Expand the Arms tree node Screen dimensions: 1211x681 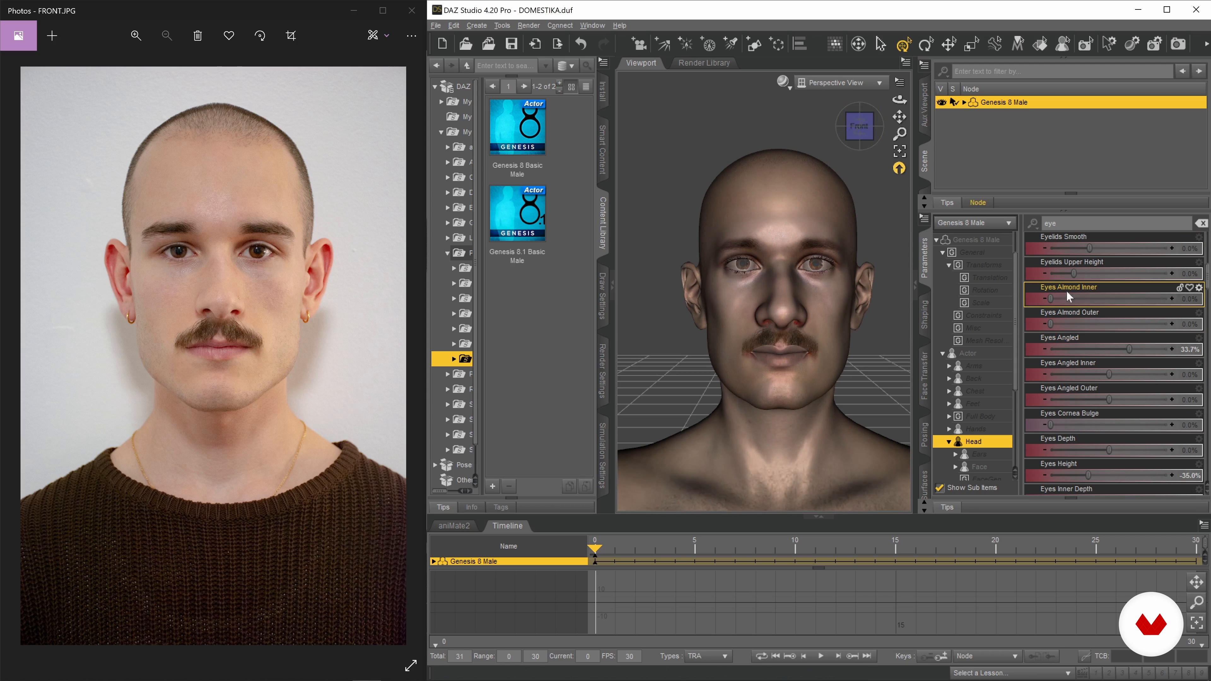click(x=949, y=366)
